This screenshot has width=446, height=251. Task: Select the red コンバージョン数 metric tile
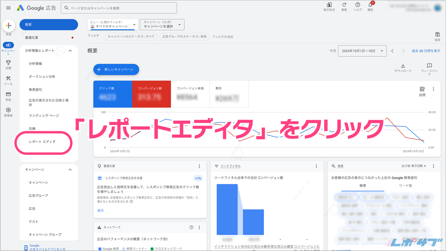click(152, 94)
